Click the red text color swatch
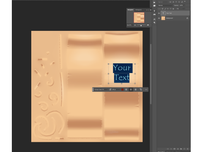The width and height of the screenshot is (203, 152). (123, 90)
